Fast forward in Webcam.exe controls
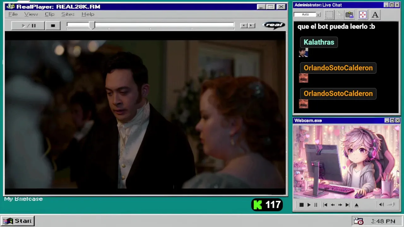The image size is (404, 227). [340, 205]
